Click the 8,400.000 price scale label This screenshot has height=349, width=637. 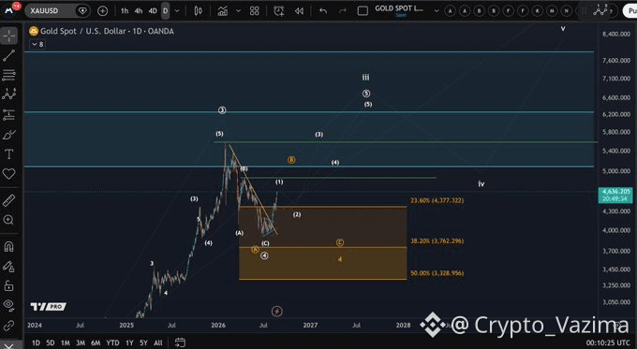pyautogui.click(x=615, y=34)
